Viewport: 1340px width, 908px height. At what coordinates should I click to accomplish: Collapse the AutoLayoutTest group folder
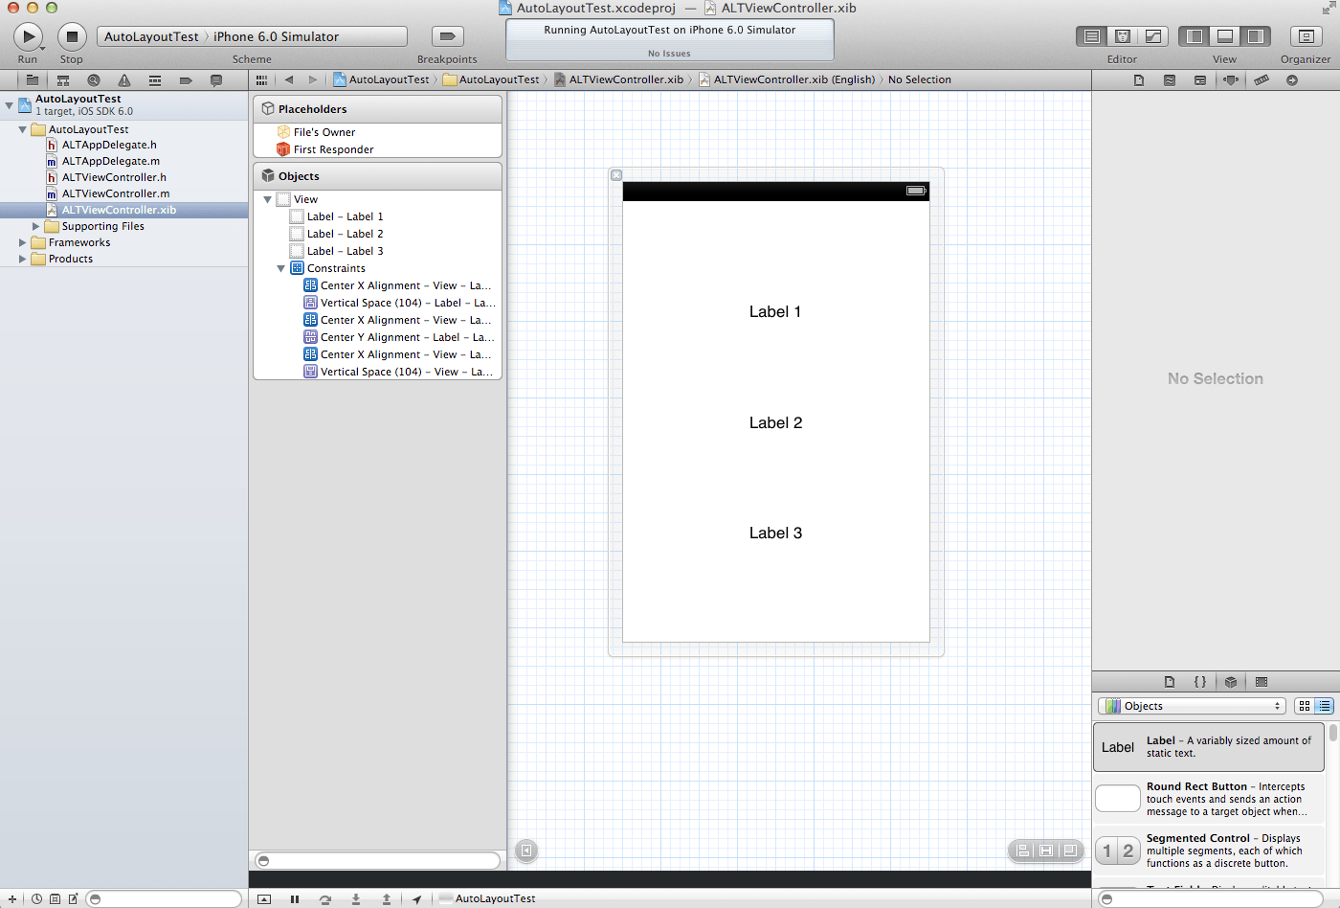pyautogui.click(x=22, y=129)
